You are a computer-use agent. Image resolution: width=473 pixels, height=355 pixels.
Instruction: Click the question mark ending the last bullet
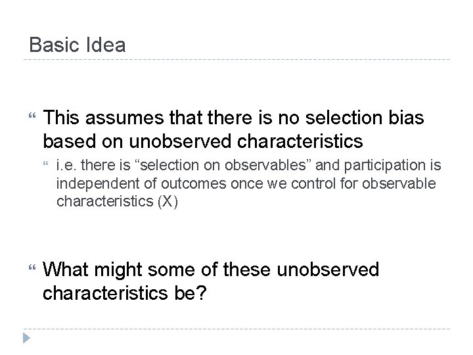(201, 292)
